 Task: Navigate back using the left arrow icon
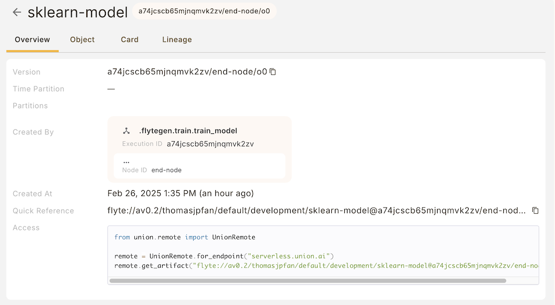click(x=16, y=12)
